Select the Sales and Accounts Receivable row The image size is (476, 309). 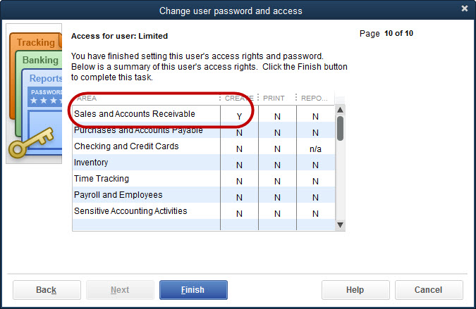[203, 114]
